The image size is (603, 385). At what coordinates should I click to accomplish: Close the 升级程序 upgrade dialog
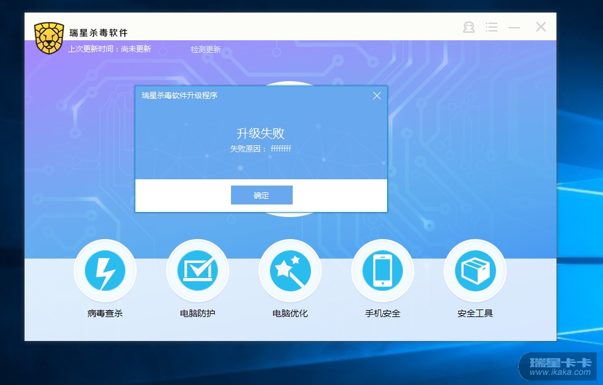coord(377,96)
